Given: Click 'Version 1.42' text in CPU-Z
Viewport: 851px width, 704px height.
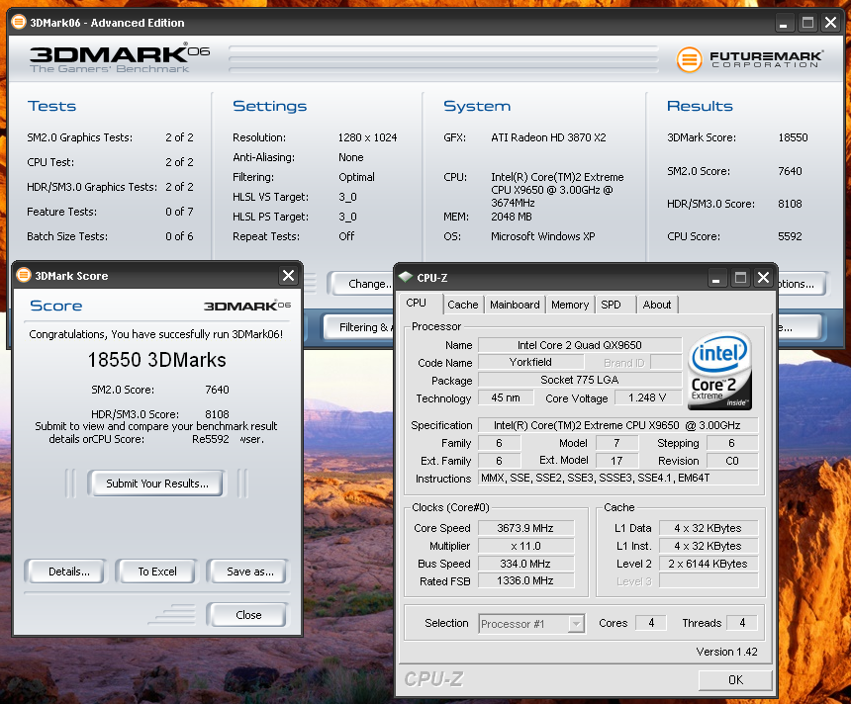Looking at the screenshot, I should click(726, 652).
